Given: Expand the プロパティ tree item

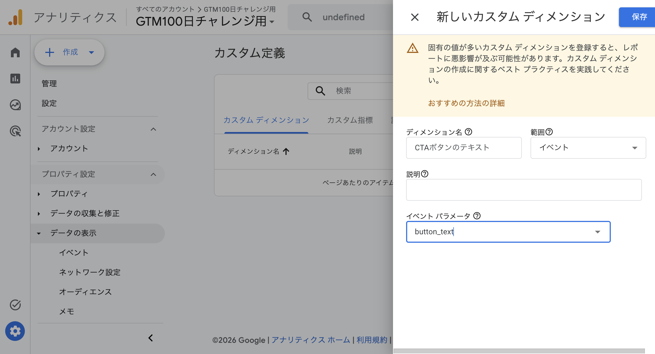Looking at the screenshot, I should point(39,194).
